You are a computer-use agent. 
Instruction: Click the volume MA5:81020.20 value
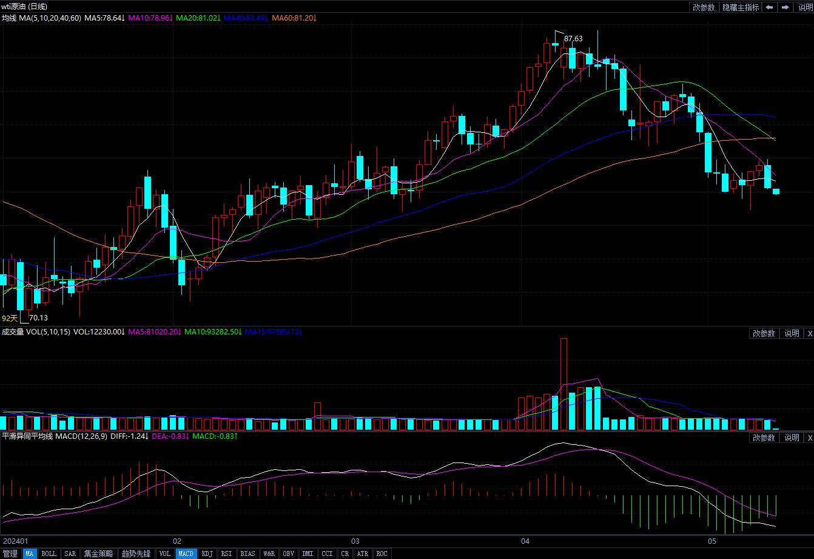[x=154, y=332]
